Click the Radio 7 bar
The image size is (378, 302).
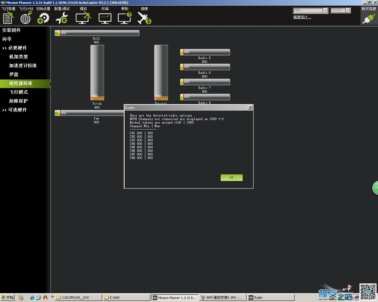(205, 82)
